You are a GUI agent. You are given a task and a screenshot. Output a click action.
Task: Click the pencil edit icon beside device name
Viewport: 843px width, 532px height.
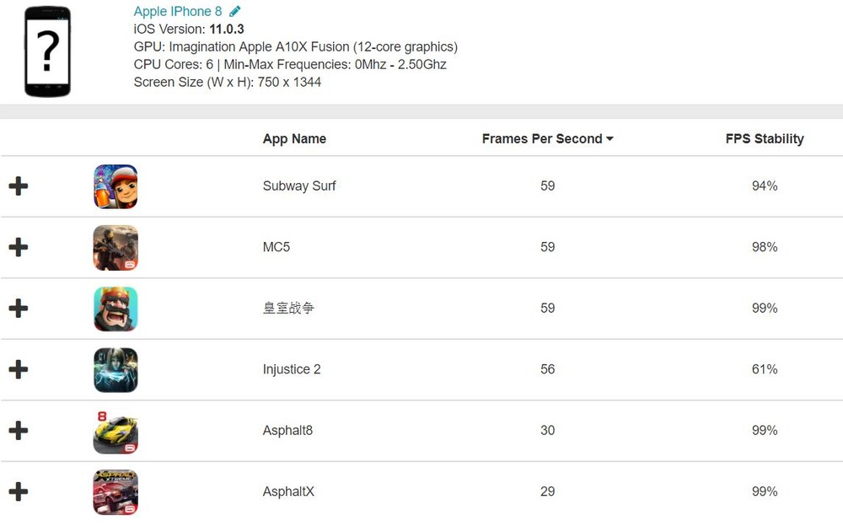click(235, 11)
